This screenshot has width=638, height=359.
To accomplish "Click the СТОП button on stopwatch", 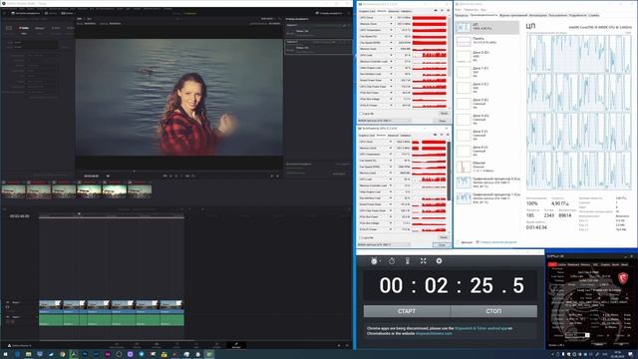I will click(494, 311).
